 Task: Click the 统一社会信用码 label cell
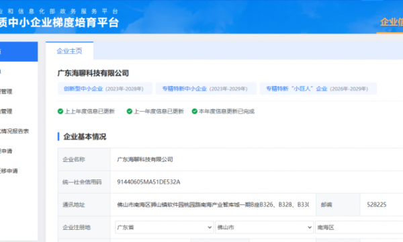(85, 182)
